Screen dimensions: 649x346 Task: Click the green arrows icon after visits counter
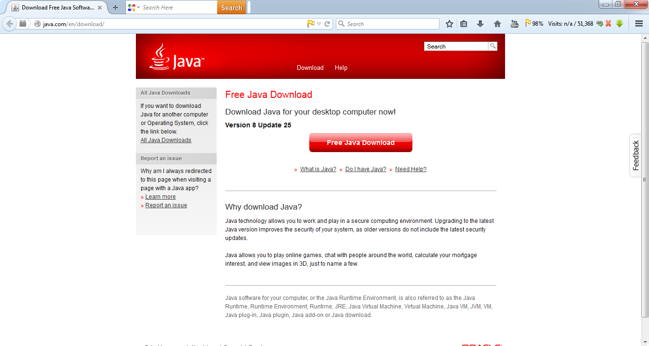pyautogui.click(x=600, y=24)
